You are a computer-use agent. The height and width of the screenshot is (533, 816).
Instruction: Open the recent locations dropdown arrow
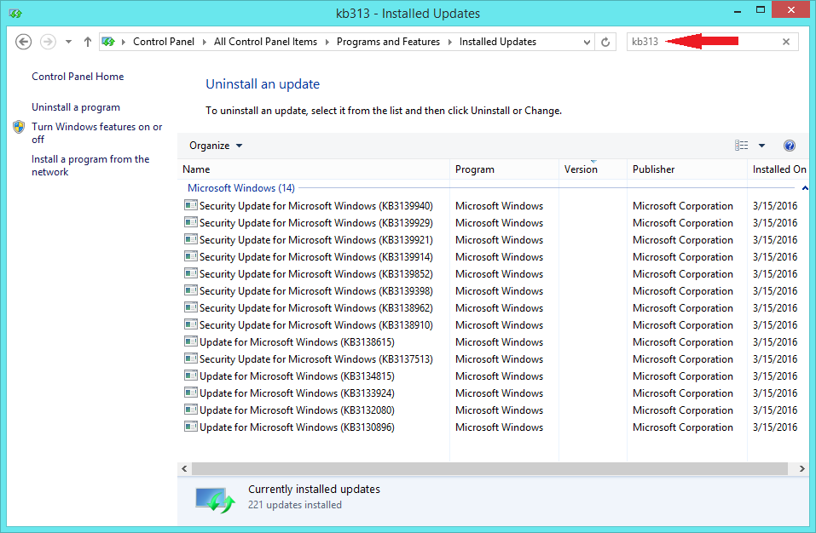[x=69, y=42]
